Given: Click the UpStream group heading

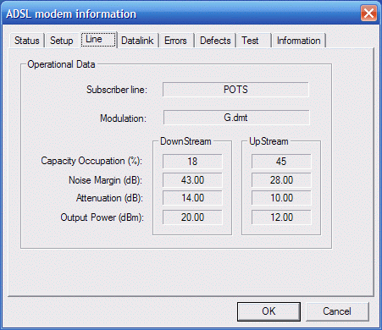Looking at the screenshot, I should click(x=269, y=141).
